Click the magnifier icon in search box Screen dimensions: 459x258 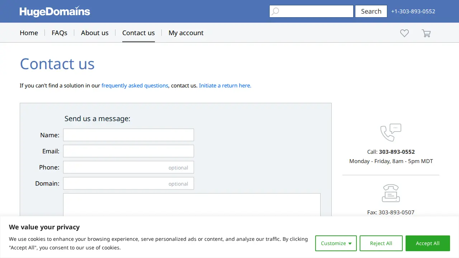(275, 11)
